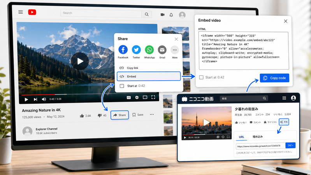Screen dimensions: 311x175
Task: Open the notifications bell
Action: pos(171,15)
